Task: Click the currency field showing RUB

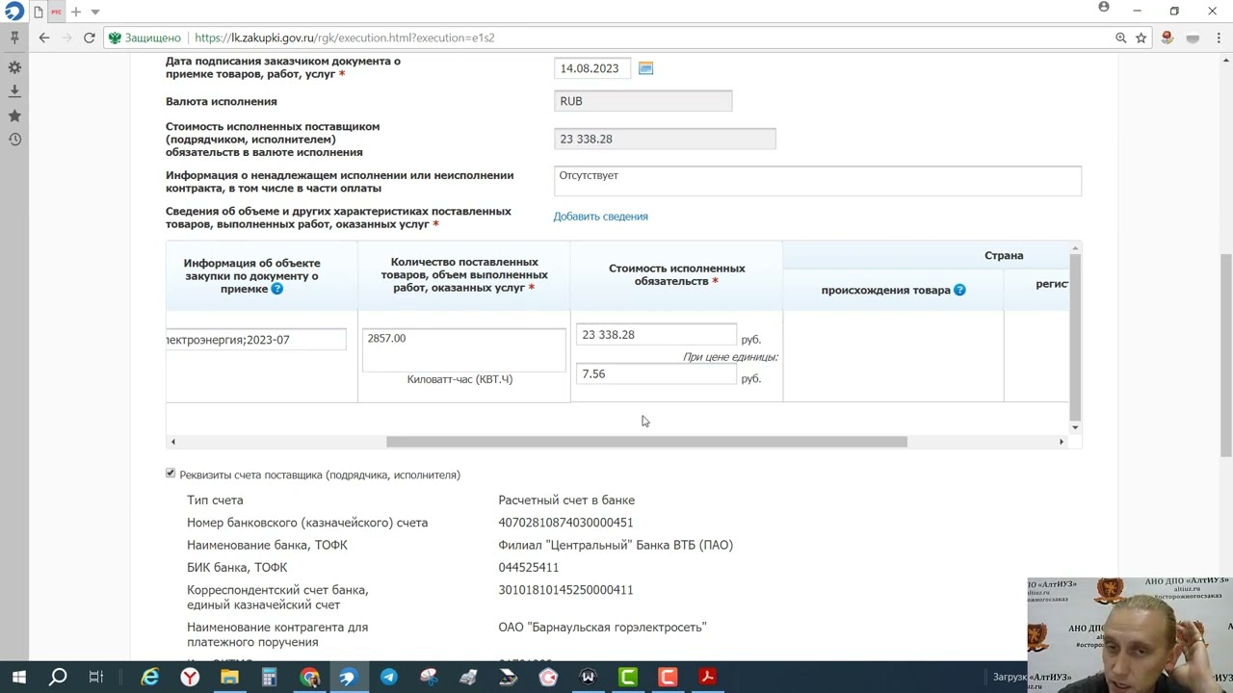Action: pos(643,101)
